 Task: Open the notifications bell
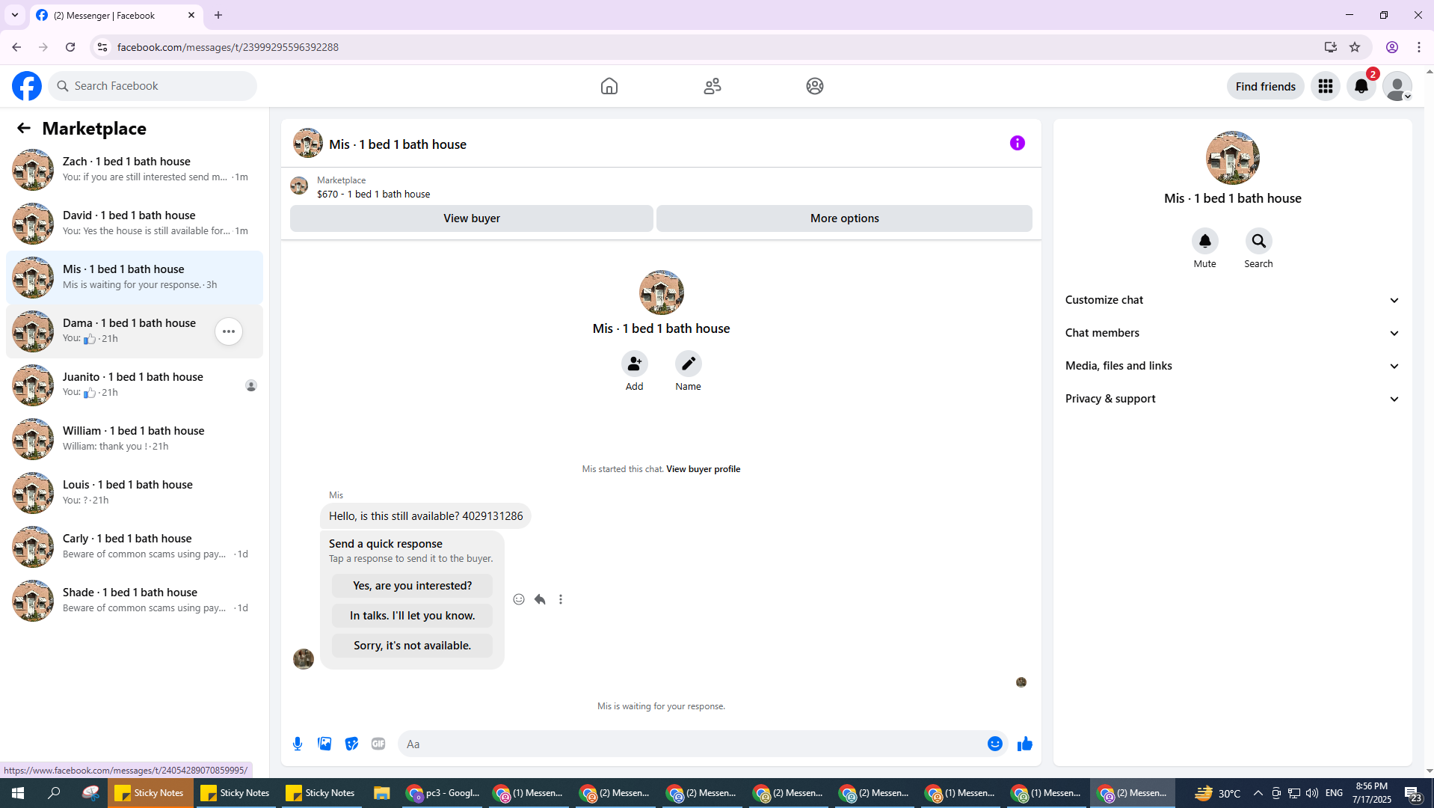1361,86
